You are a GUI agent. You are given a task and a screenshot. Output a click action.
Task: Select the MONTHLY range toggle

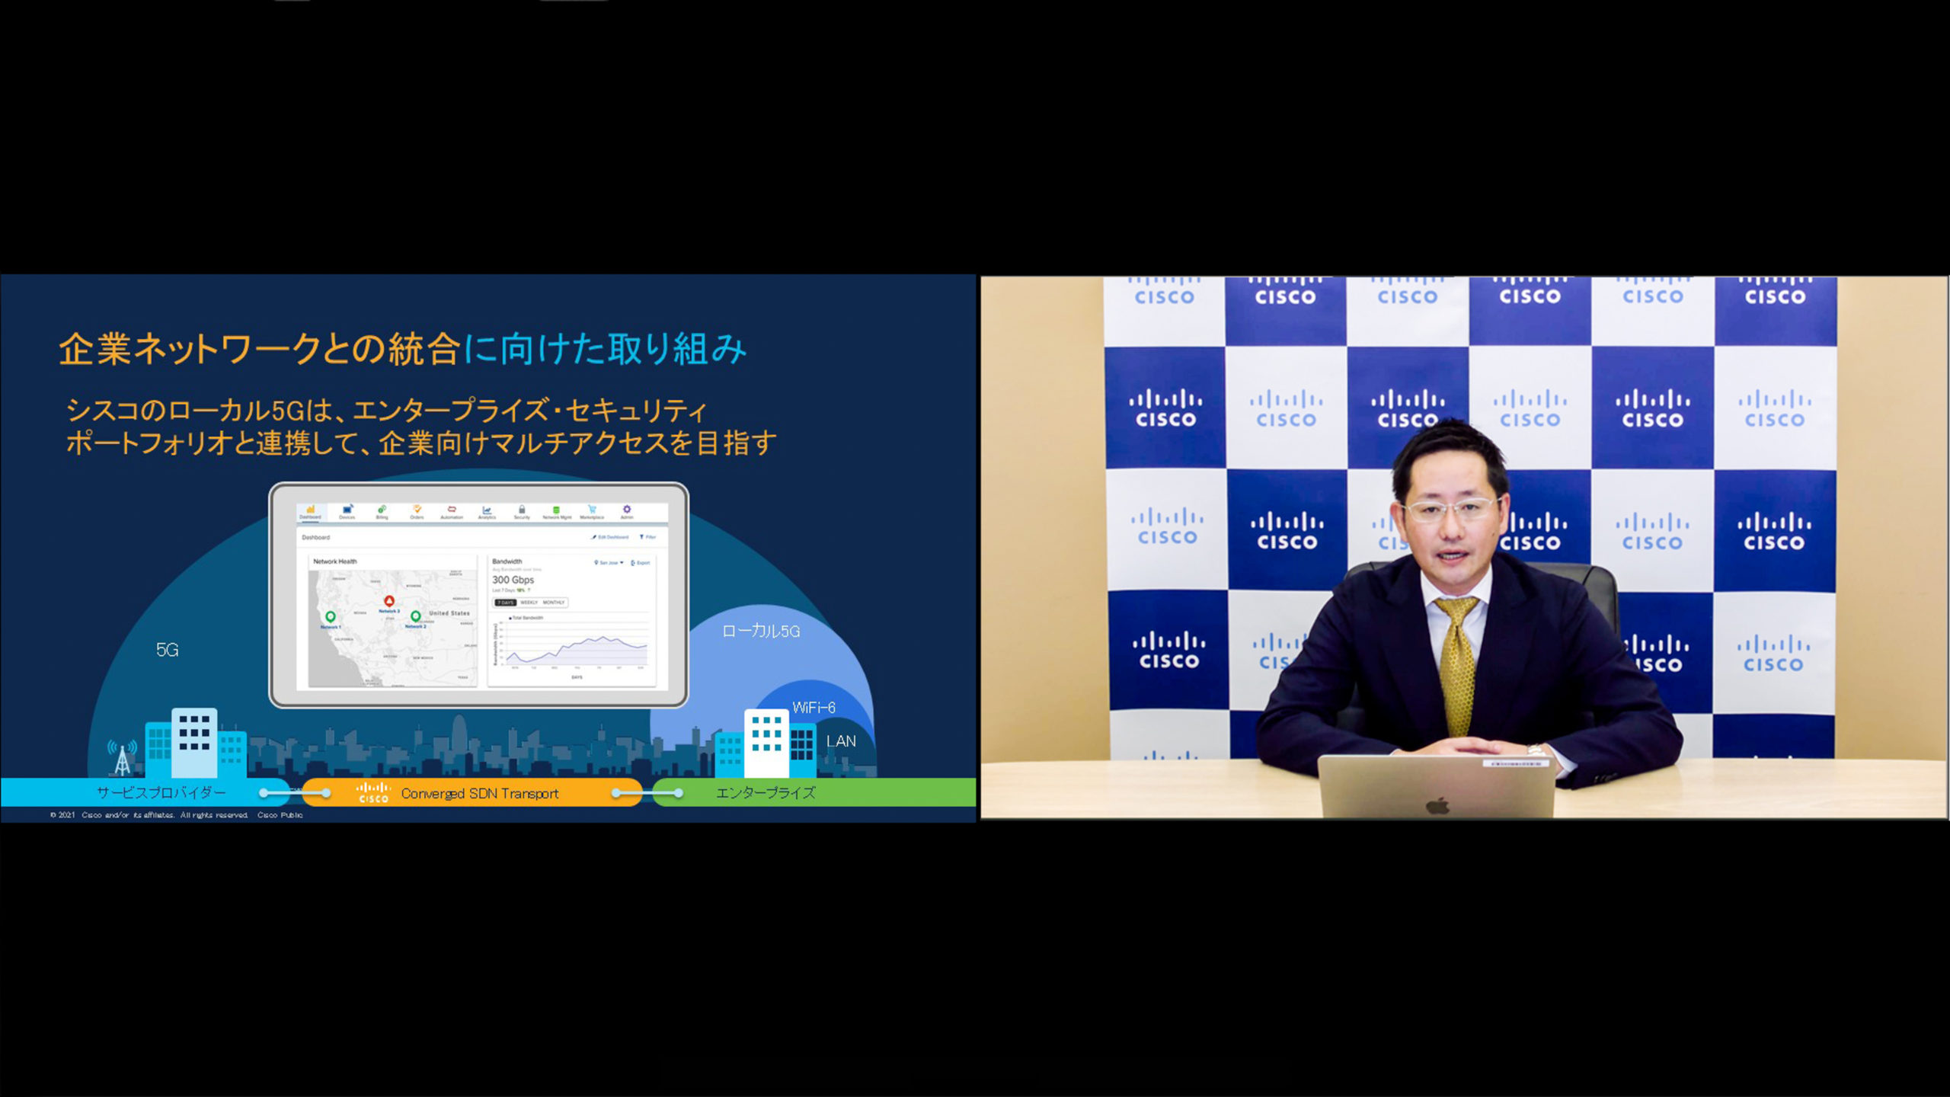pyautogui.click(x=554, y=603)
